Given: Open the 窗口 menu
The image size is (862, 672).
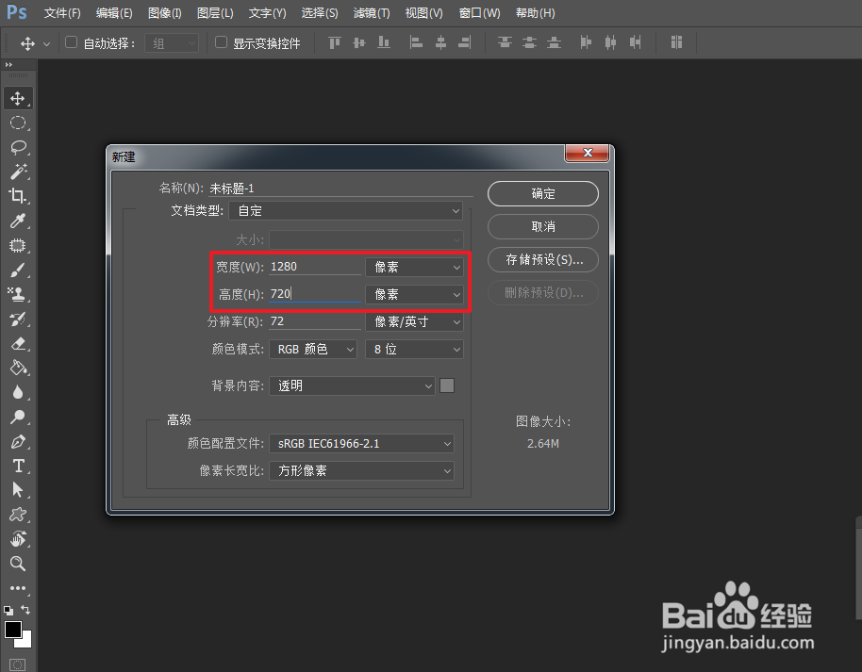Looking at the screenshot, I should click(478, 13).
